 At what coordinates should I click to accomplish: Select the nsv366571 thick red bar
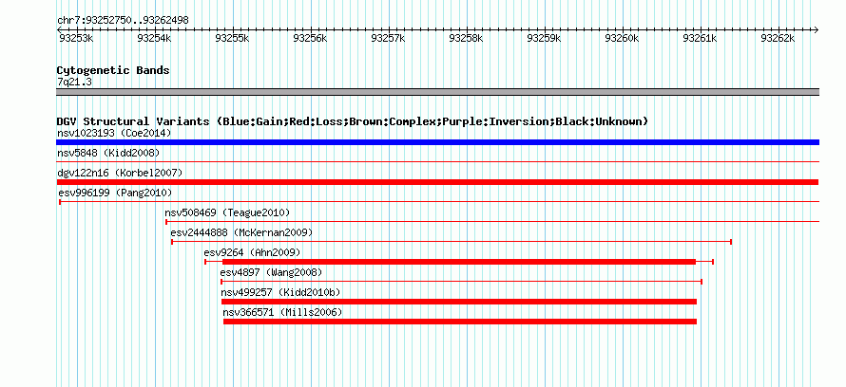[460, 322]
